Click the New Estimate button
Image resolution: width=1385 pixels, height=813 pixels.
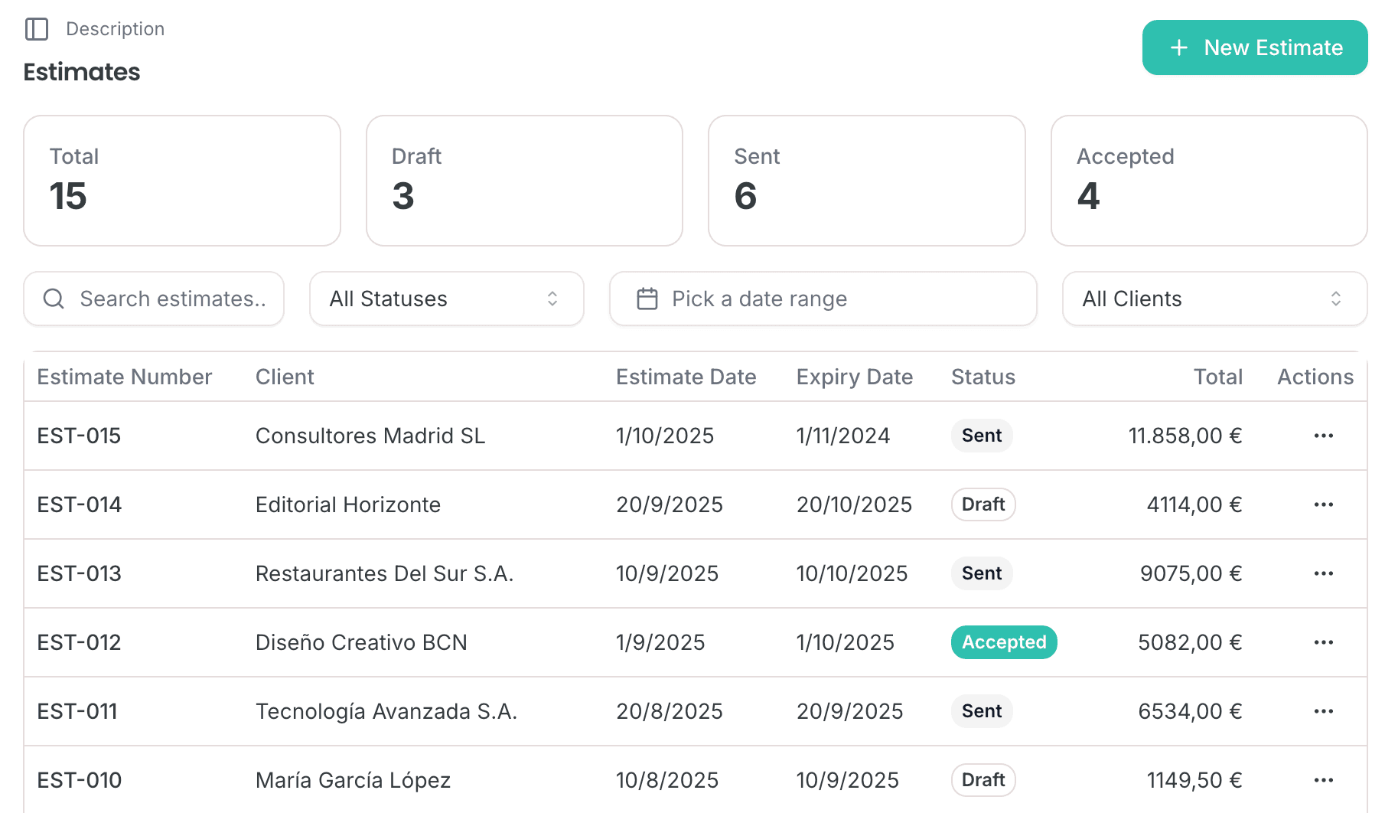(x=1254, y=47)
